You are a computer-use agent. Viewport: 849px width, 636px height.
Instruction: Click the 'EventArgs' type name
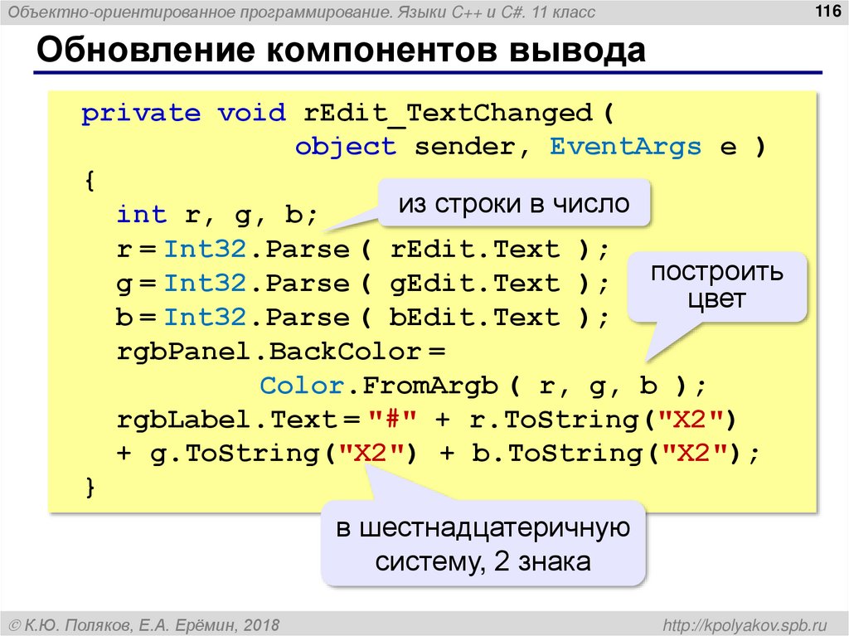click(x=625, y=147)
